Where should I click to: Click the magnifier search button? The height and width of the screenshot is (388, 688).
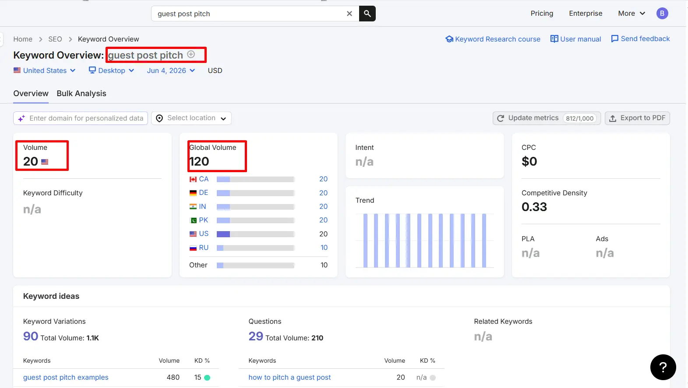[367, 14]
